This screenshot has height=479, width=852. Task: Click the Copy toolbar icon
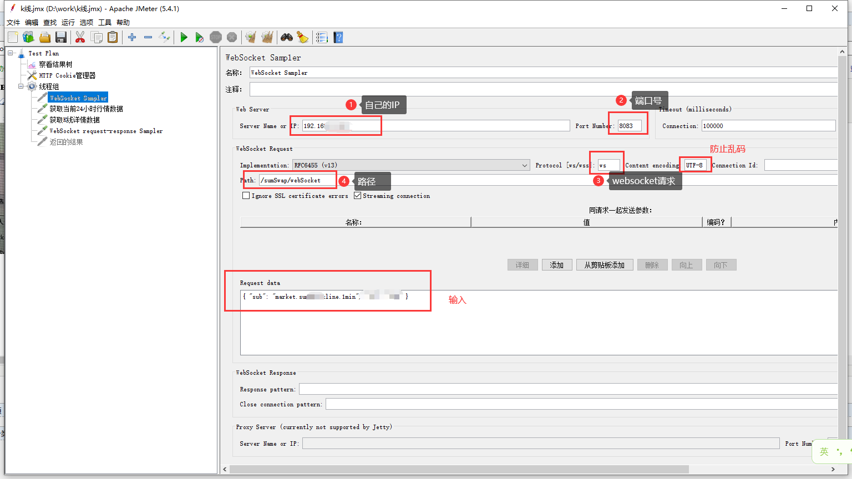tap(97, 37)
